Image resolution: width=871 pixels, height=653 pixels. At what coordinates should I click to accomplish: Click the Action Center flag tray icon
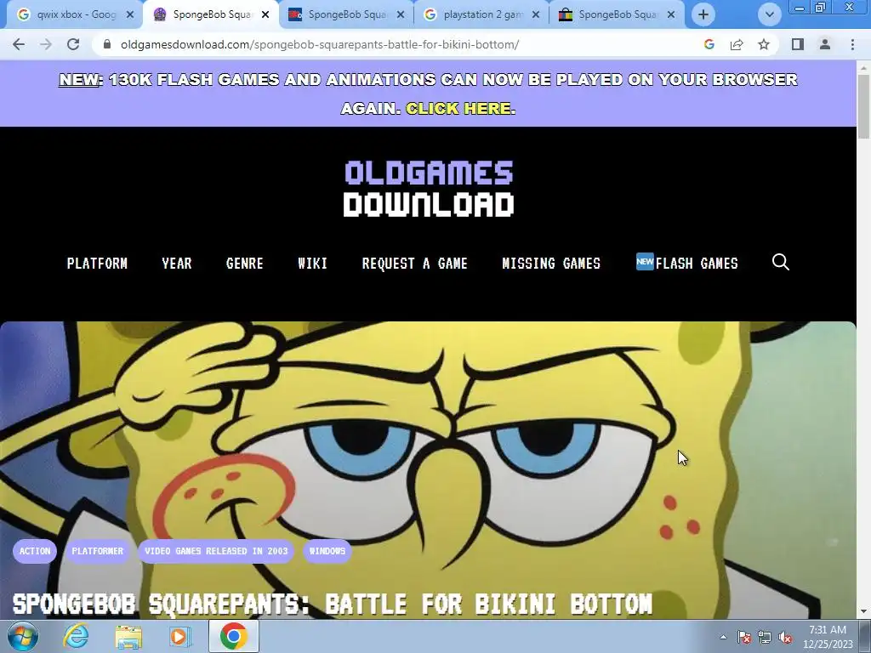point(744,637)
